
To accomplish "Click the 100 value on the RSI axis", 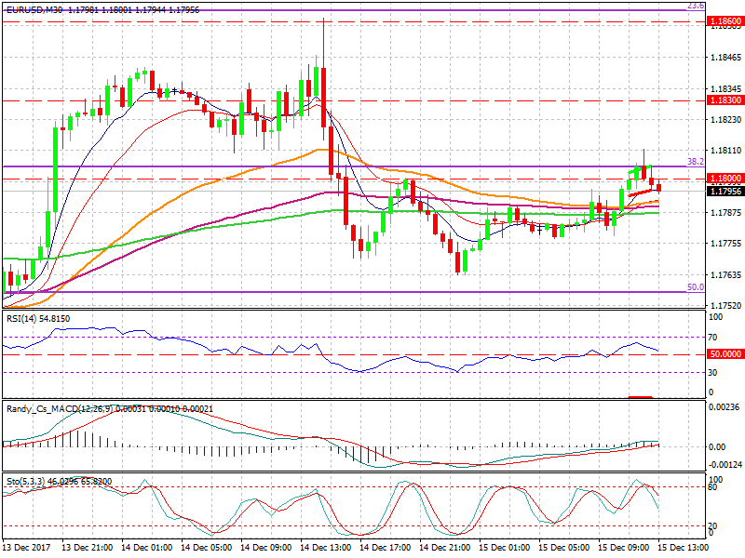I will point(715,317).
